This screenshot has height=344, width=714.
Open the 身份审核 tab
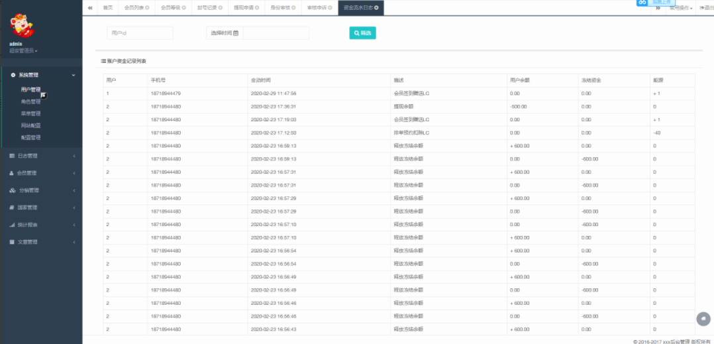click(281, 8)
